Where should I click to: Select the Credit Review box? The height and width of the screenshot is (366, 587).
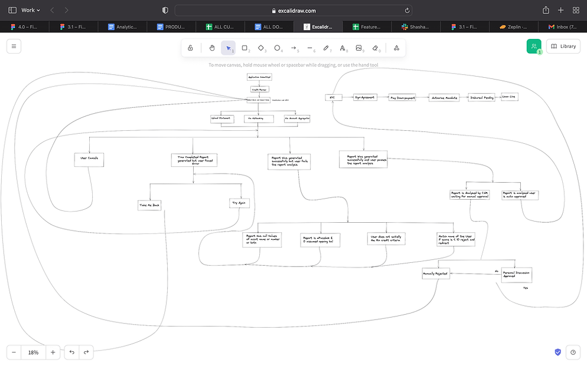(x=259, y=89)
